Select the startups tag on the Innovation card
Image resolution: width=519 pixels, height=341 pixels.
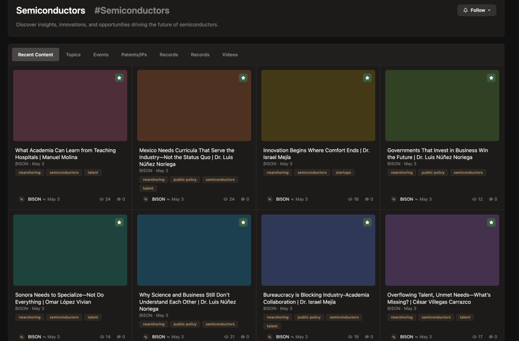pyautogui.click(x=343, y=173)
